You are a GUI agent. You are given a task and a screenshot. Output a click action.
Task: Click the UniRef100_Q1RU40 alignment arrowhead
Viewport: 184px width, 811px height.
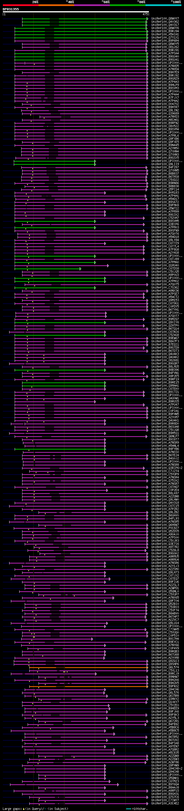tap(108, 266)
